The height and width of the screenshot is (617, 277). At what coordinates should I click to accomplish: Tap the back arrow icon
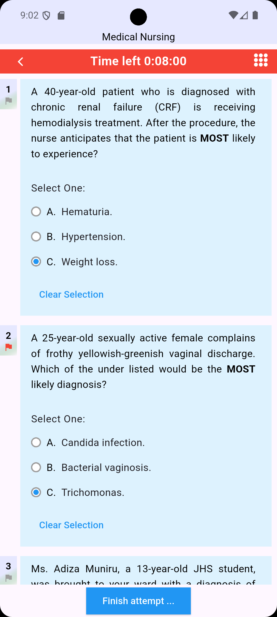tap(21, 61)
